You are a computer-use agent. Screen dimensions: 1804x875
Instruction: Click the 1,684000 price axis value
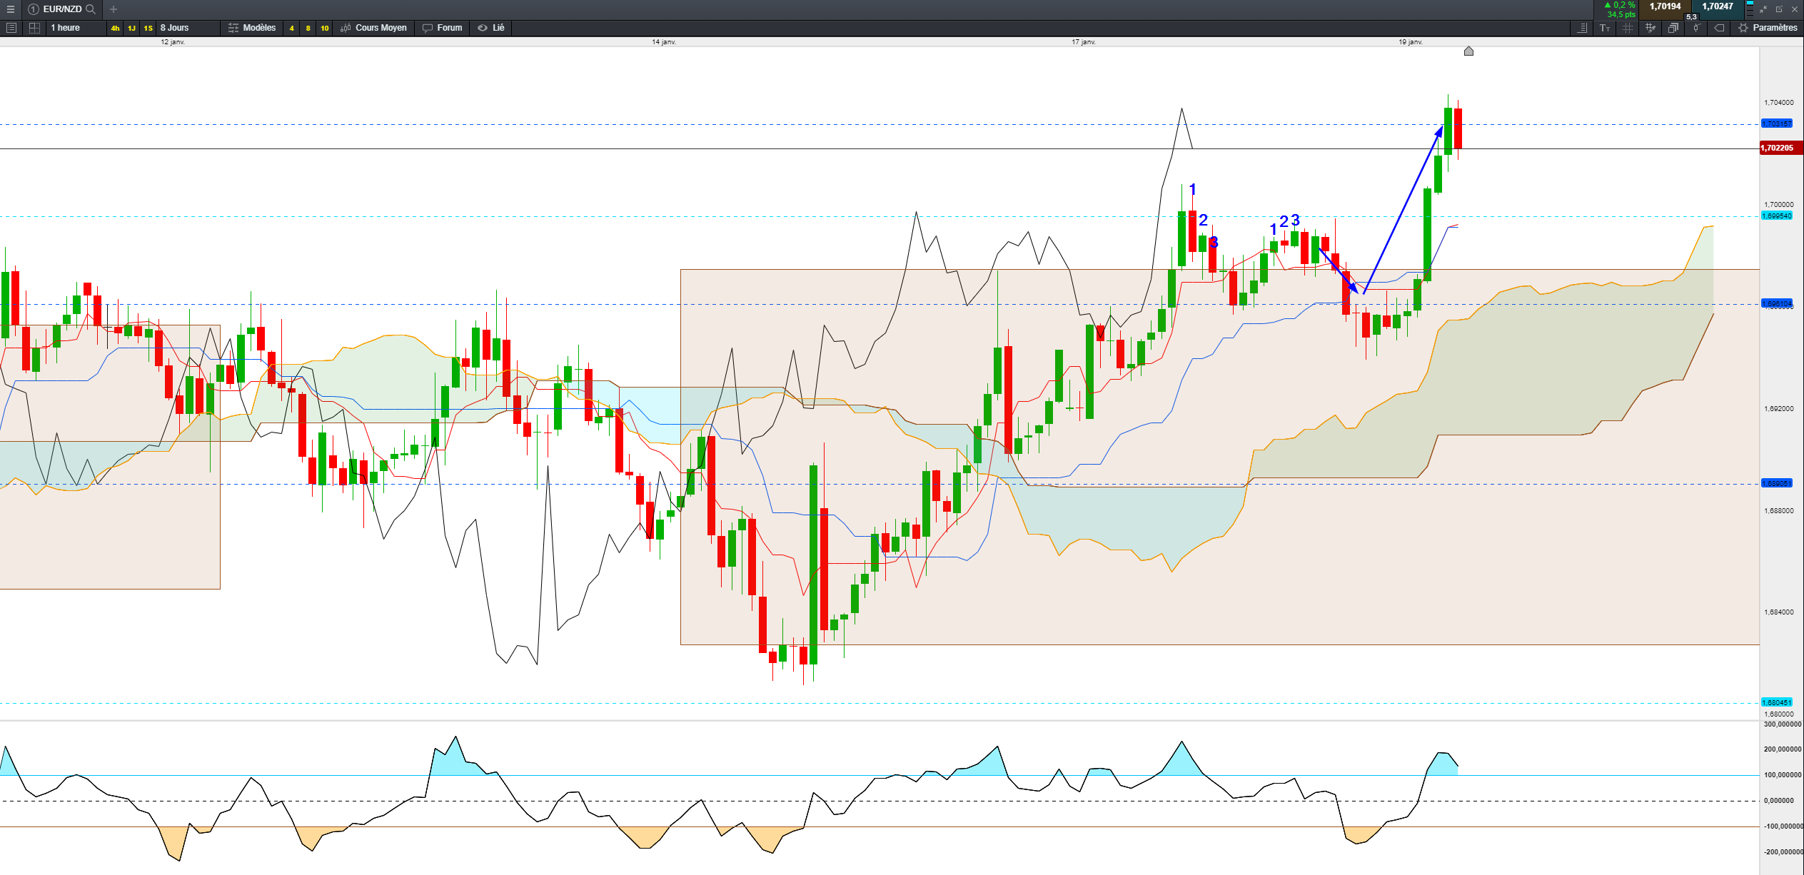click(x=1778, y=612)
